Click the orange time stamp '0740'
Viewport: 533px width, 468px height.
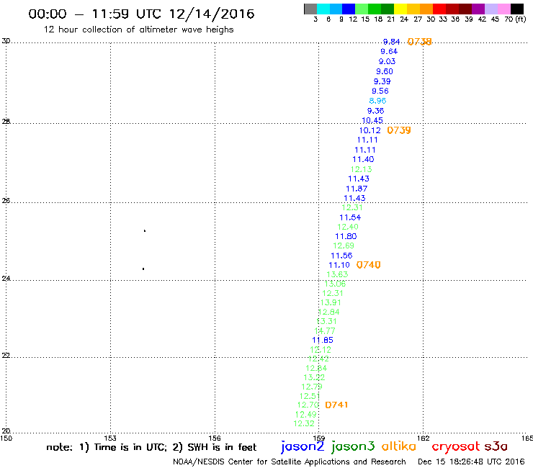pos(369,265)
